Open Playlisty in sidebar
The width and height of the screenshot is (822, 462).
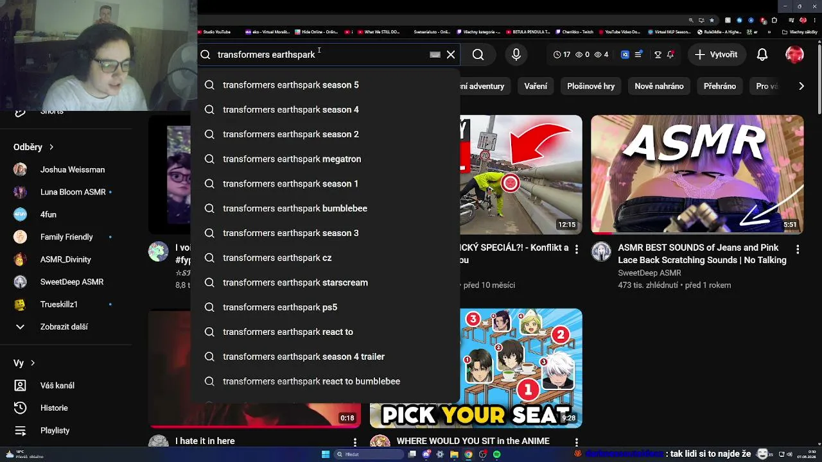[x=66, y=431]
